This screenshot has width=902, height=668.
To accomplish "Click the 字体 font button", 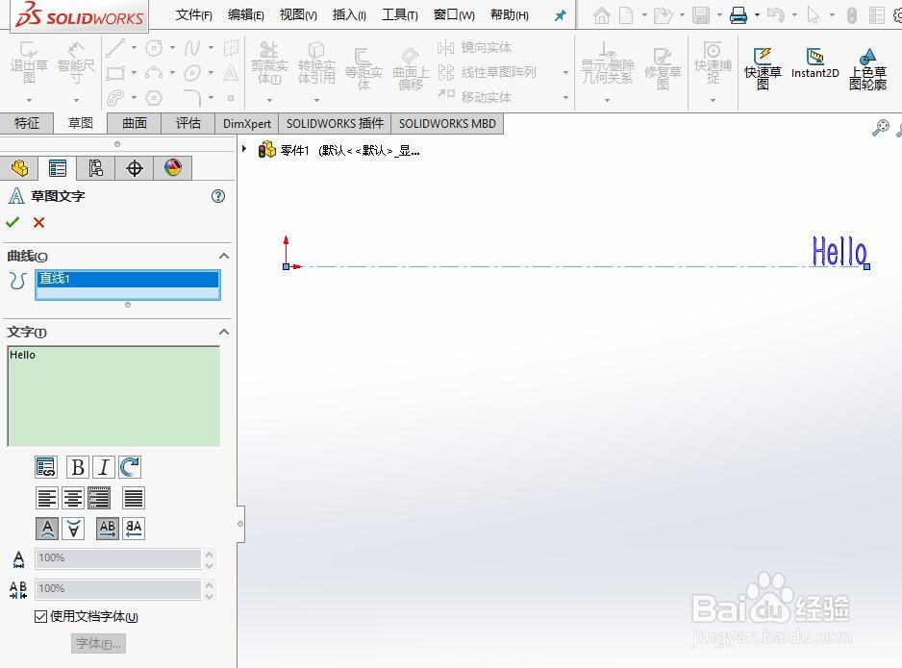I will coord(98,643).
